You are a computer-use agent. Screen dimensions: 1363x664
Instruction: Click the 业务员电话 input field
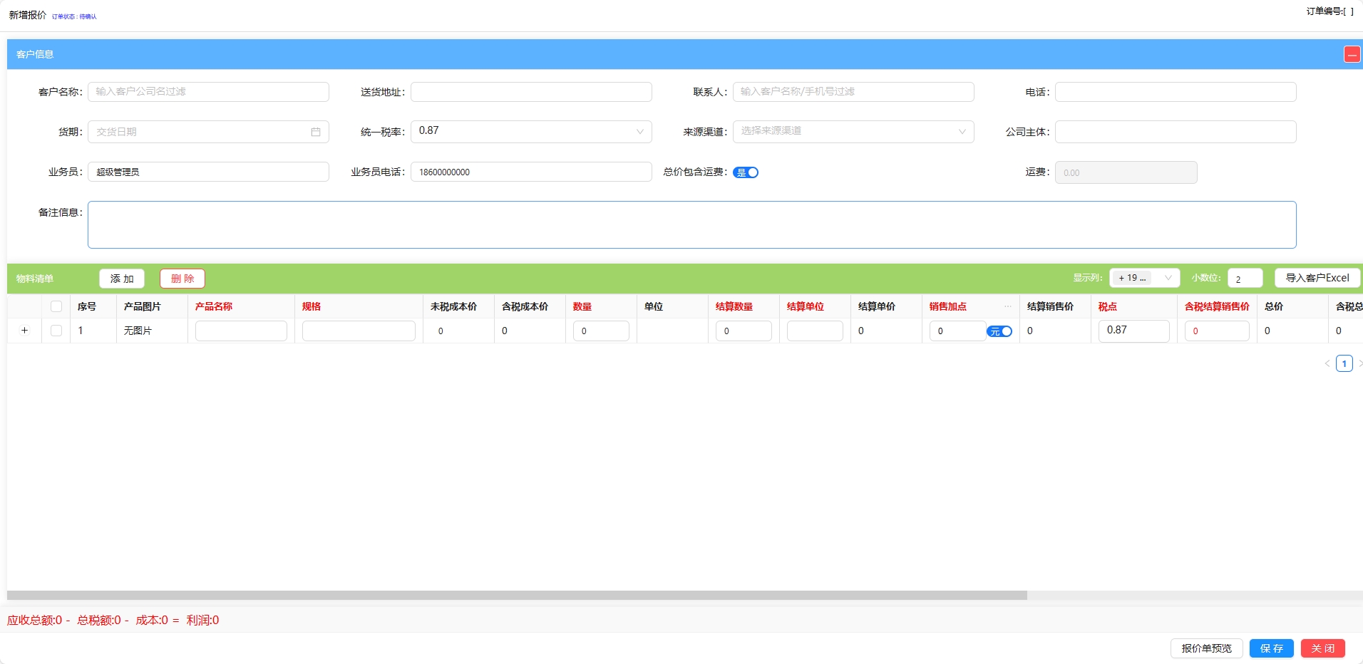[531, 172]
